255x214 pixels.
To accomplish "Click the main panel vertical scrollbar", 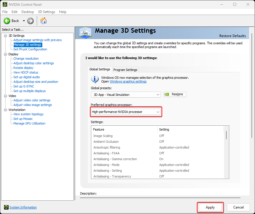I will pyautogui.click(x=252, y=85).
